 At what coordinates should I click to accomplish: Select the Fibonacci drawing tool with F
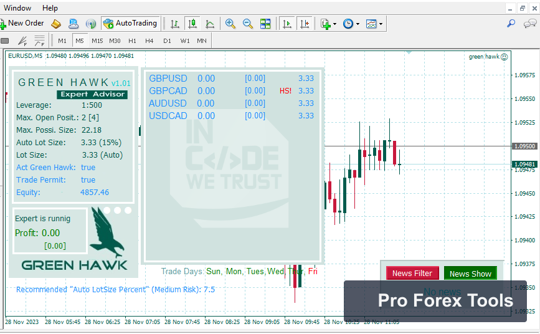(x=22, y=41)
